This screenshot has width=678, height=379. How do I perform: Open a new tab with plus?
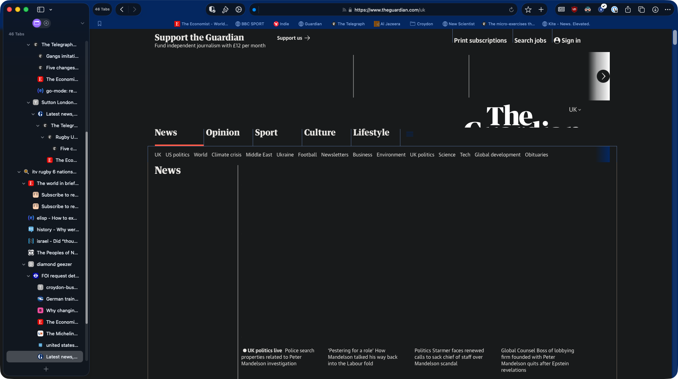click(541, 10)
